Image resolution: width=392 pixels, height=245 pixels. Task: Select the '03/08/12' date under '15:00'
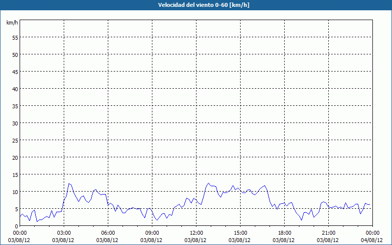coord(240,240)
